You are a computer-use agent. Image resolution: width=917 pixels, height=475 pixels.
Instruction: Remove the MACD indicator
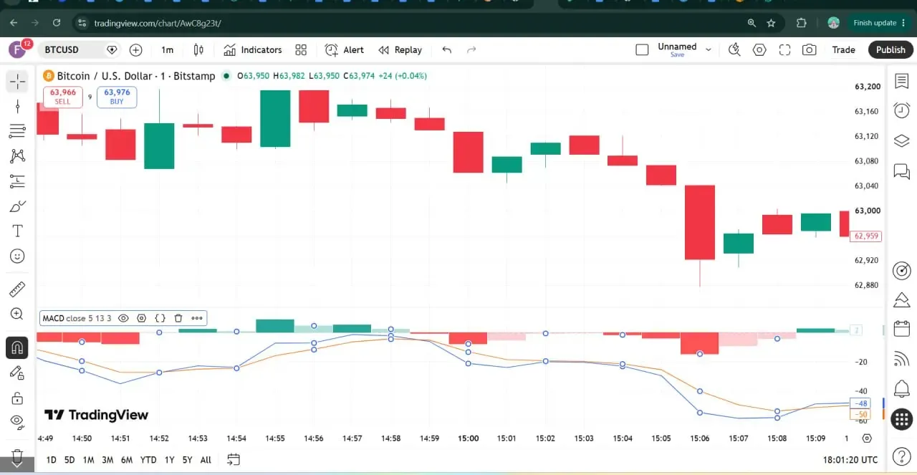178,318
